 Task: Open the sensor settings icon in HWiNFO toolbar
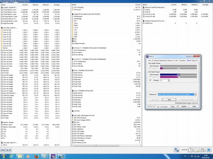(202, 150)
